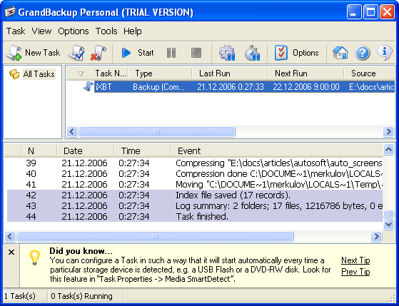Image resolution: width=399 pixels, height=306 pixels.
Task: Go to home page house icon
Action: coord(340,53)
